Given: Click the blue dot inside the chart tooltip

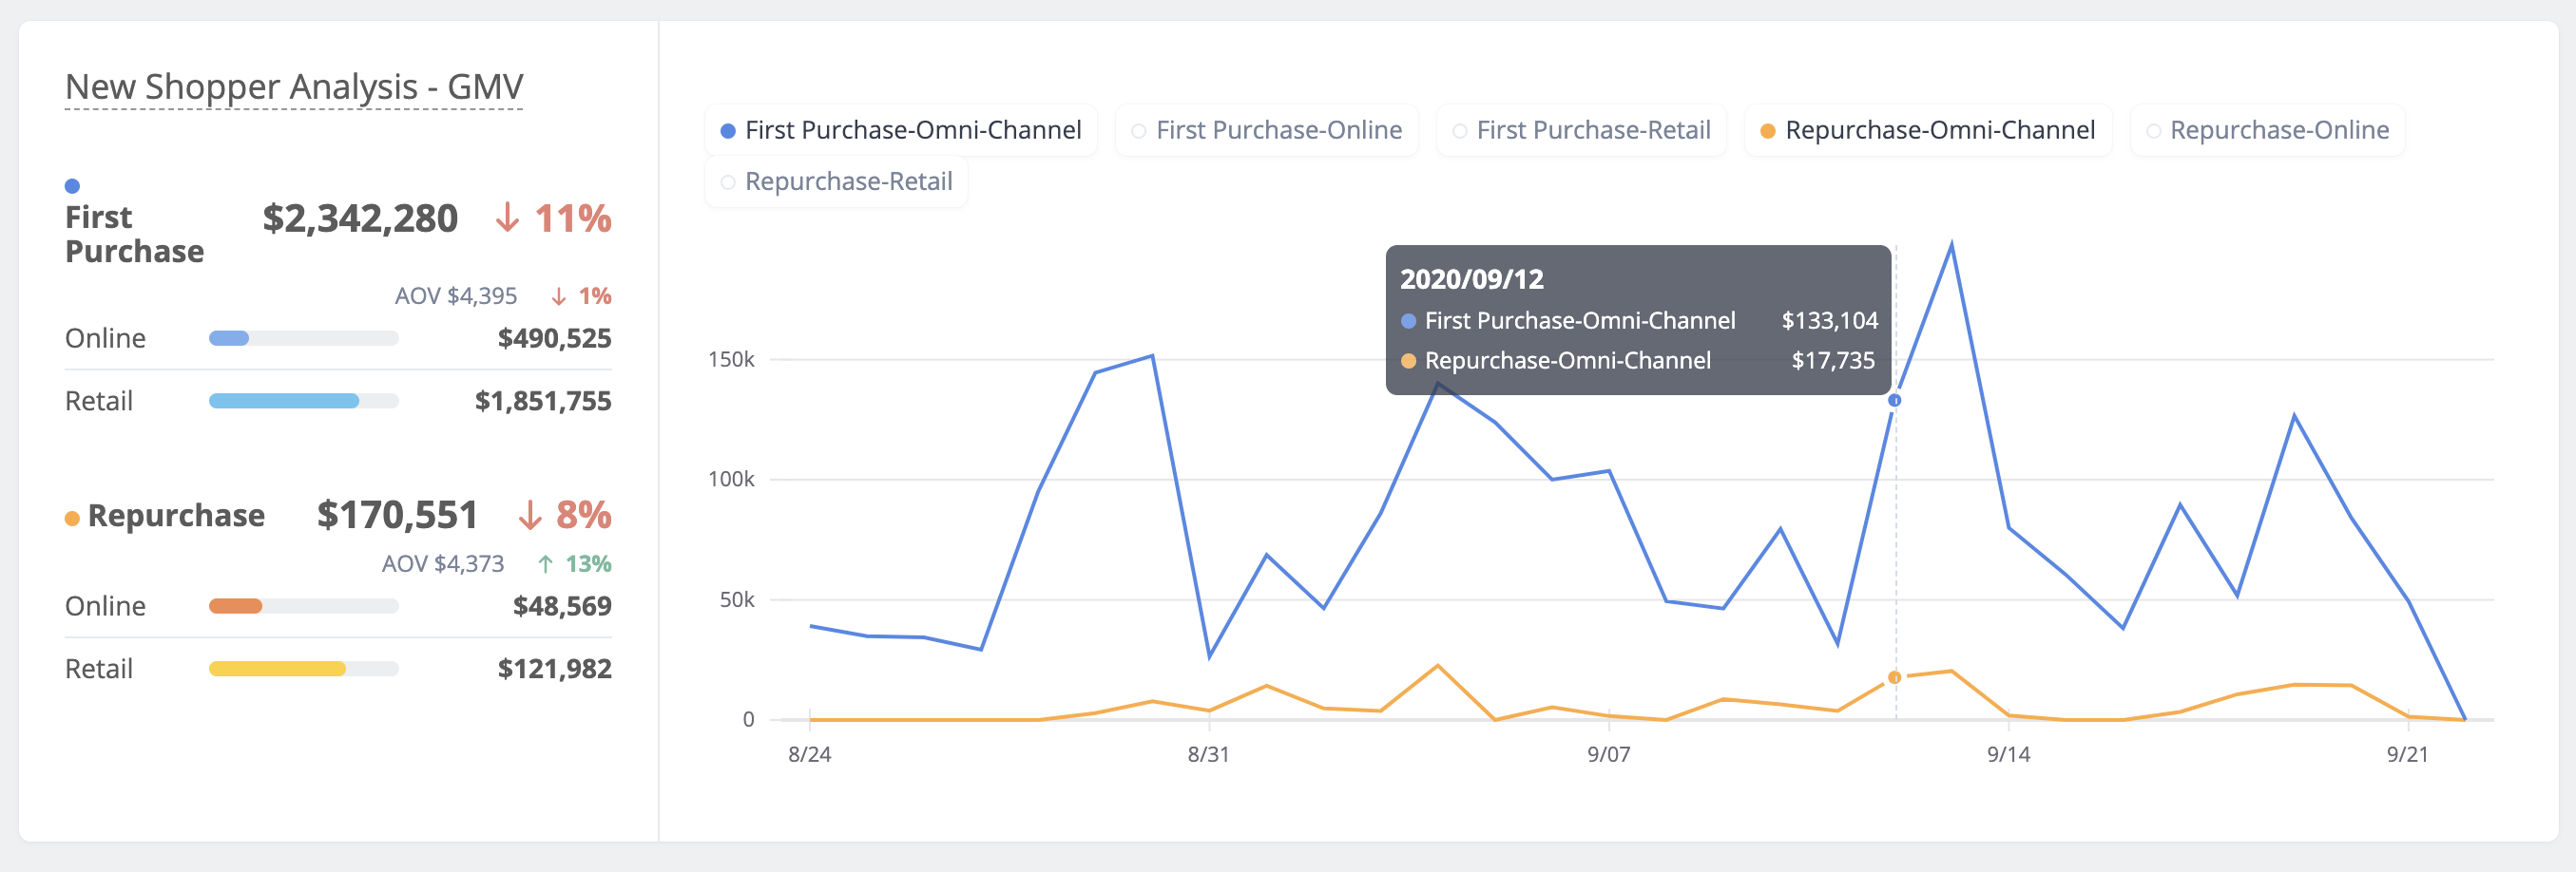Looking at the screenshot, I should (1409, 321).
